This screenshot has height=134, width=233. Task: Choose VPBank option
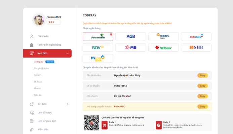click(163, 47)
